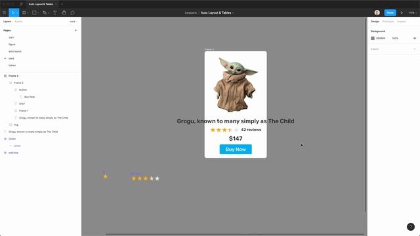Image resolution: width=420 pixels, height=236 pixels.
Task: Click the component icon of first Union layer
Action: click(x=5, y=138)
